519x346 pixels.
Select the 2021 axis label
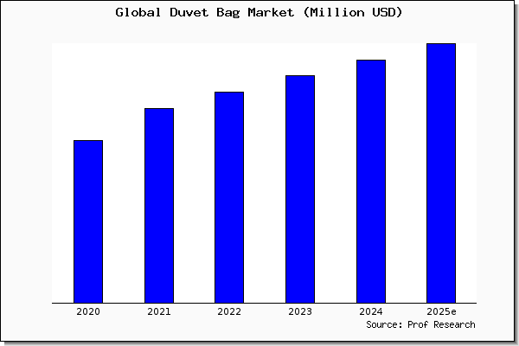(159, 312)
